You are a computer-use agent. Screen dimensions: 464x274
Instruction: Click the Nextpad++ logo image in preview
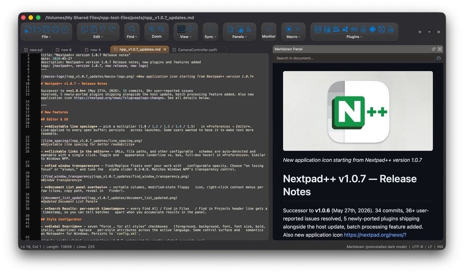pos(358,111)
